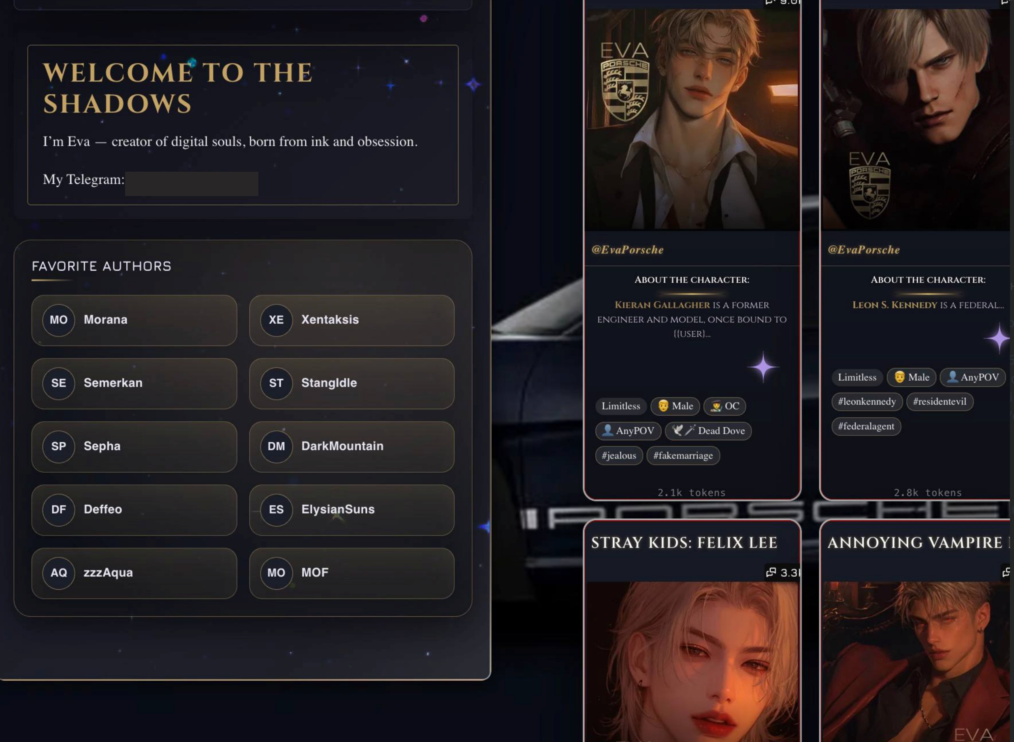1014x742 pixels.
Task: Click the DF avatar icon for Deffeo
Action: (58, 510)
